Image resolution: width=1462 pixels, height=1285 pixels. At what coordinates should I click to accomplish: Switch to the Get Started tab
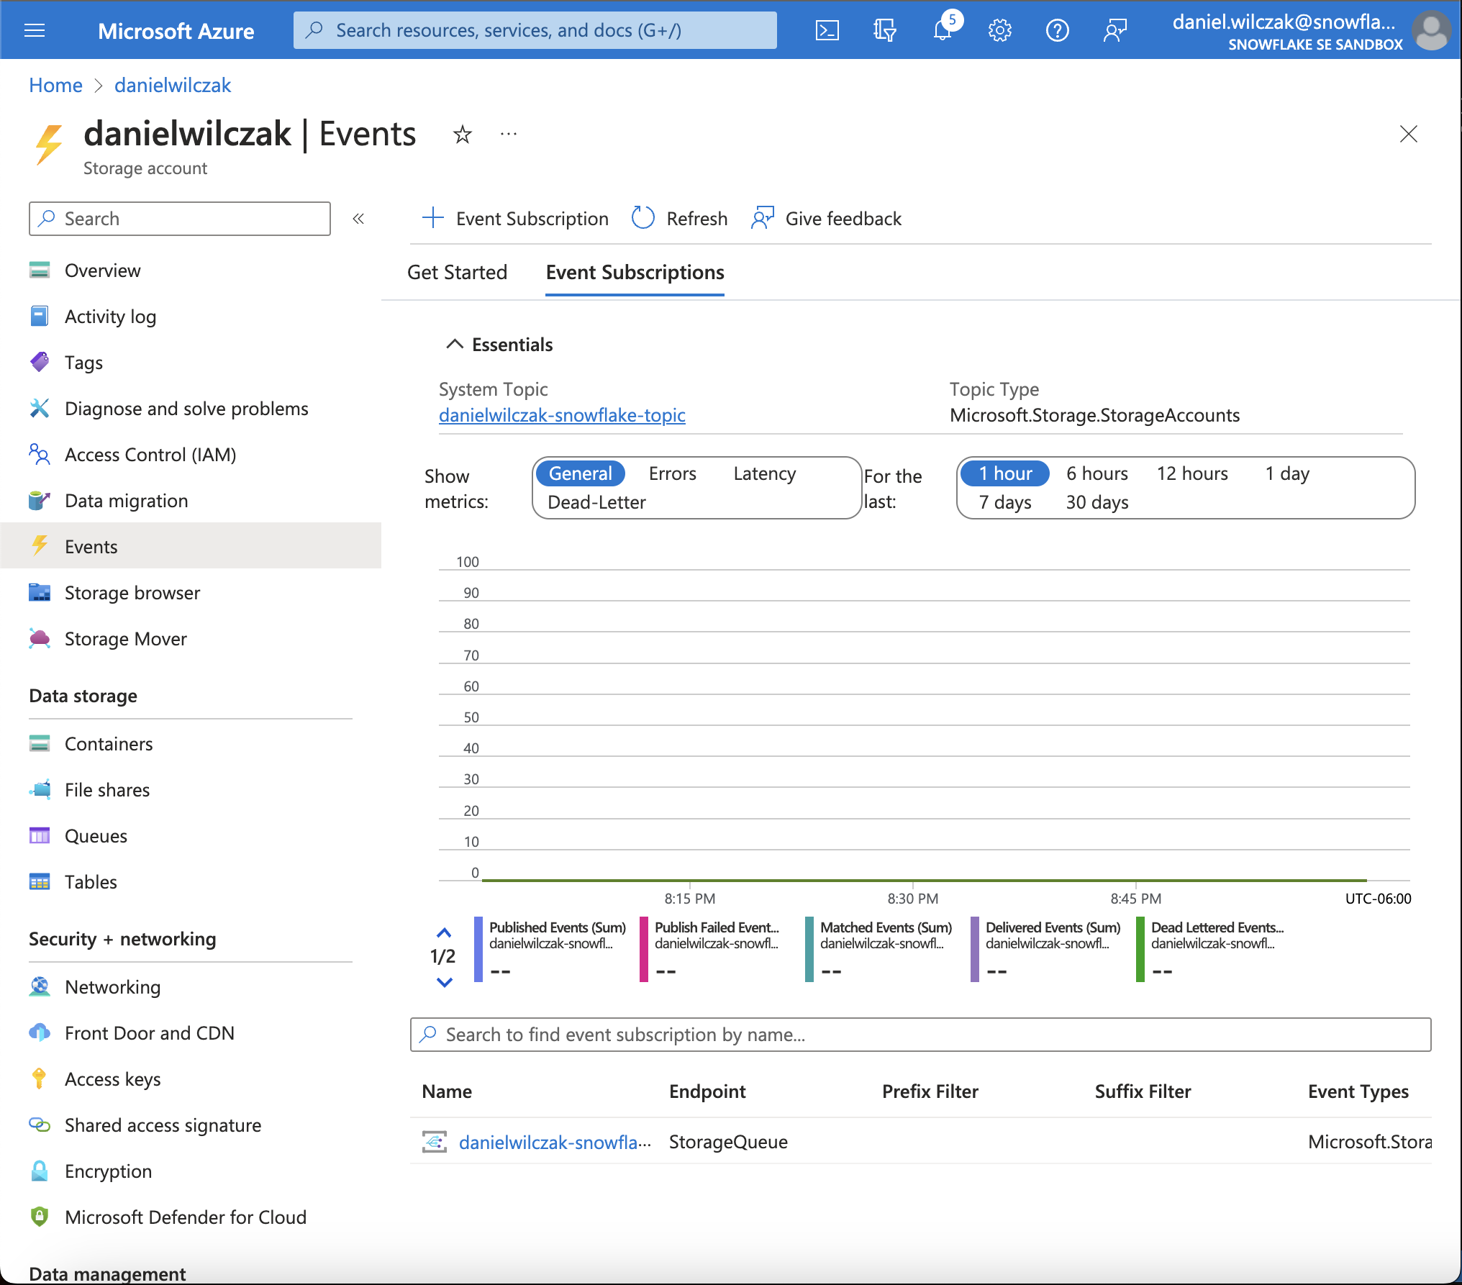[458, 273]
